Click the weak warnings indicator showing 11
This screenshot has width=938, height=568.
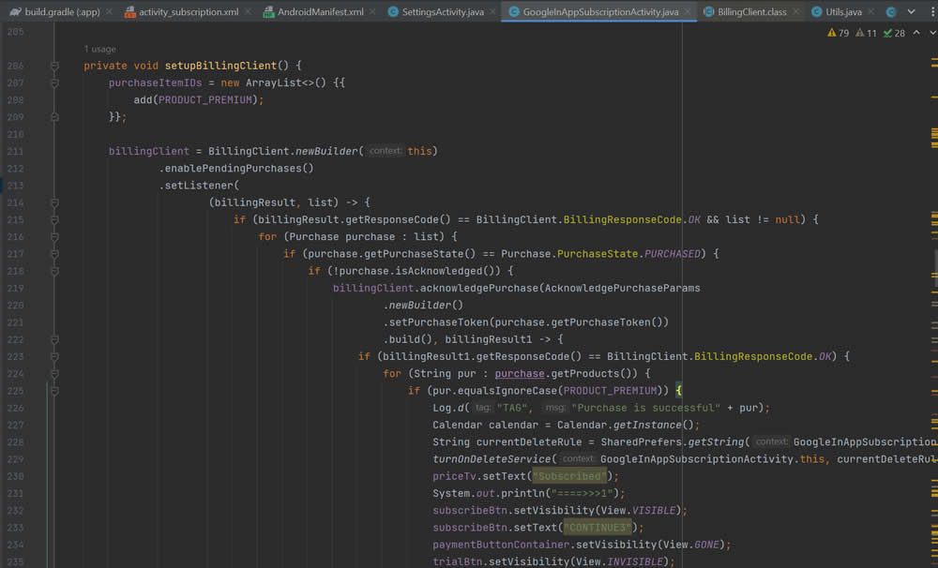[866, 33]
